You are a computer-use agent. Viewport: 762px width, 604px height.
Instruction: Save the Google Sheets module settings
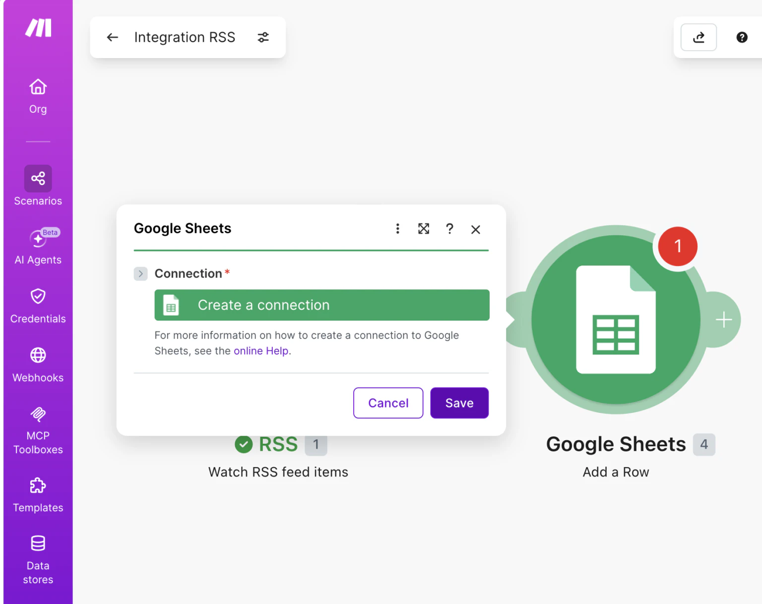click(x=459, y=403)
